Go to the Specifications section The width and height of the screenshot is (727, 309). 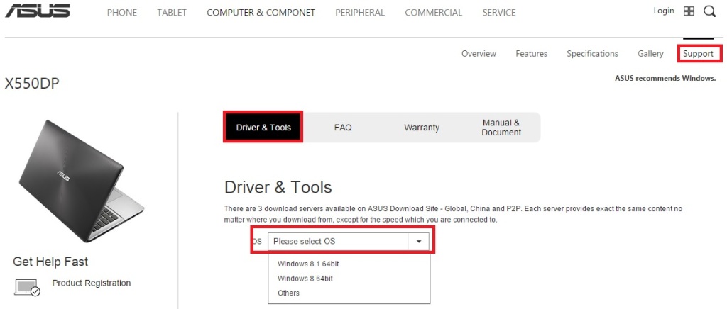point(592,54)
